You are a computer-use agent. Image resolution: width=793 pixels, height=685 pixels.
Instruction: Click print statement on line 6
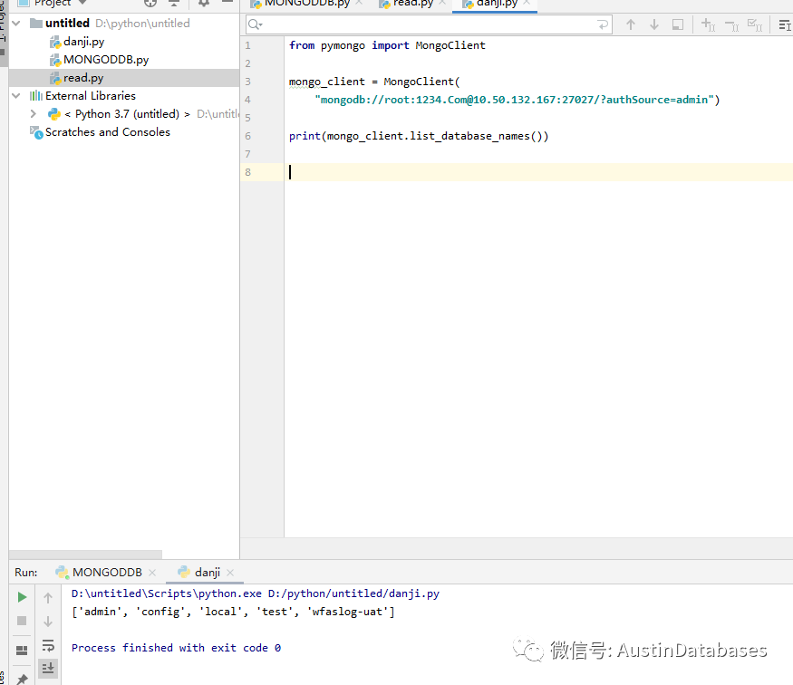tap(419, 136)
